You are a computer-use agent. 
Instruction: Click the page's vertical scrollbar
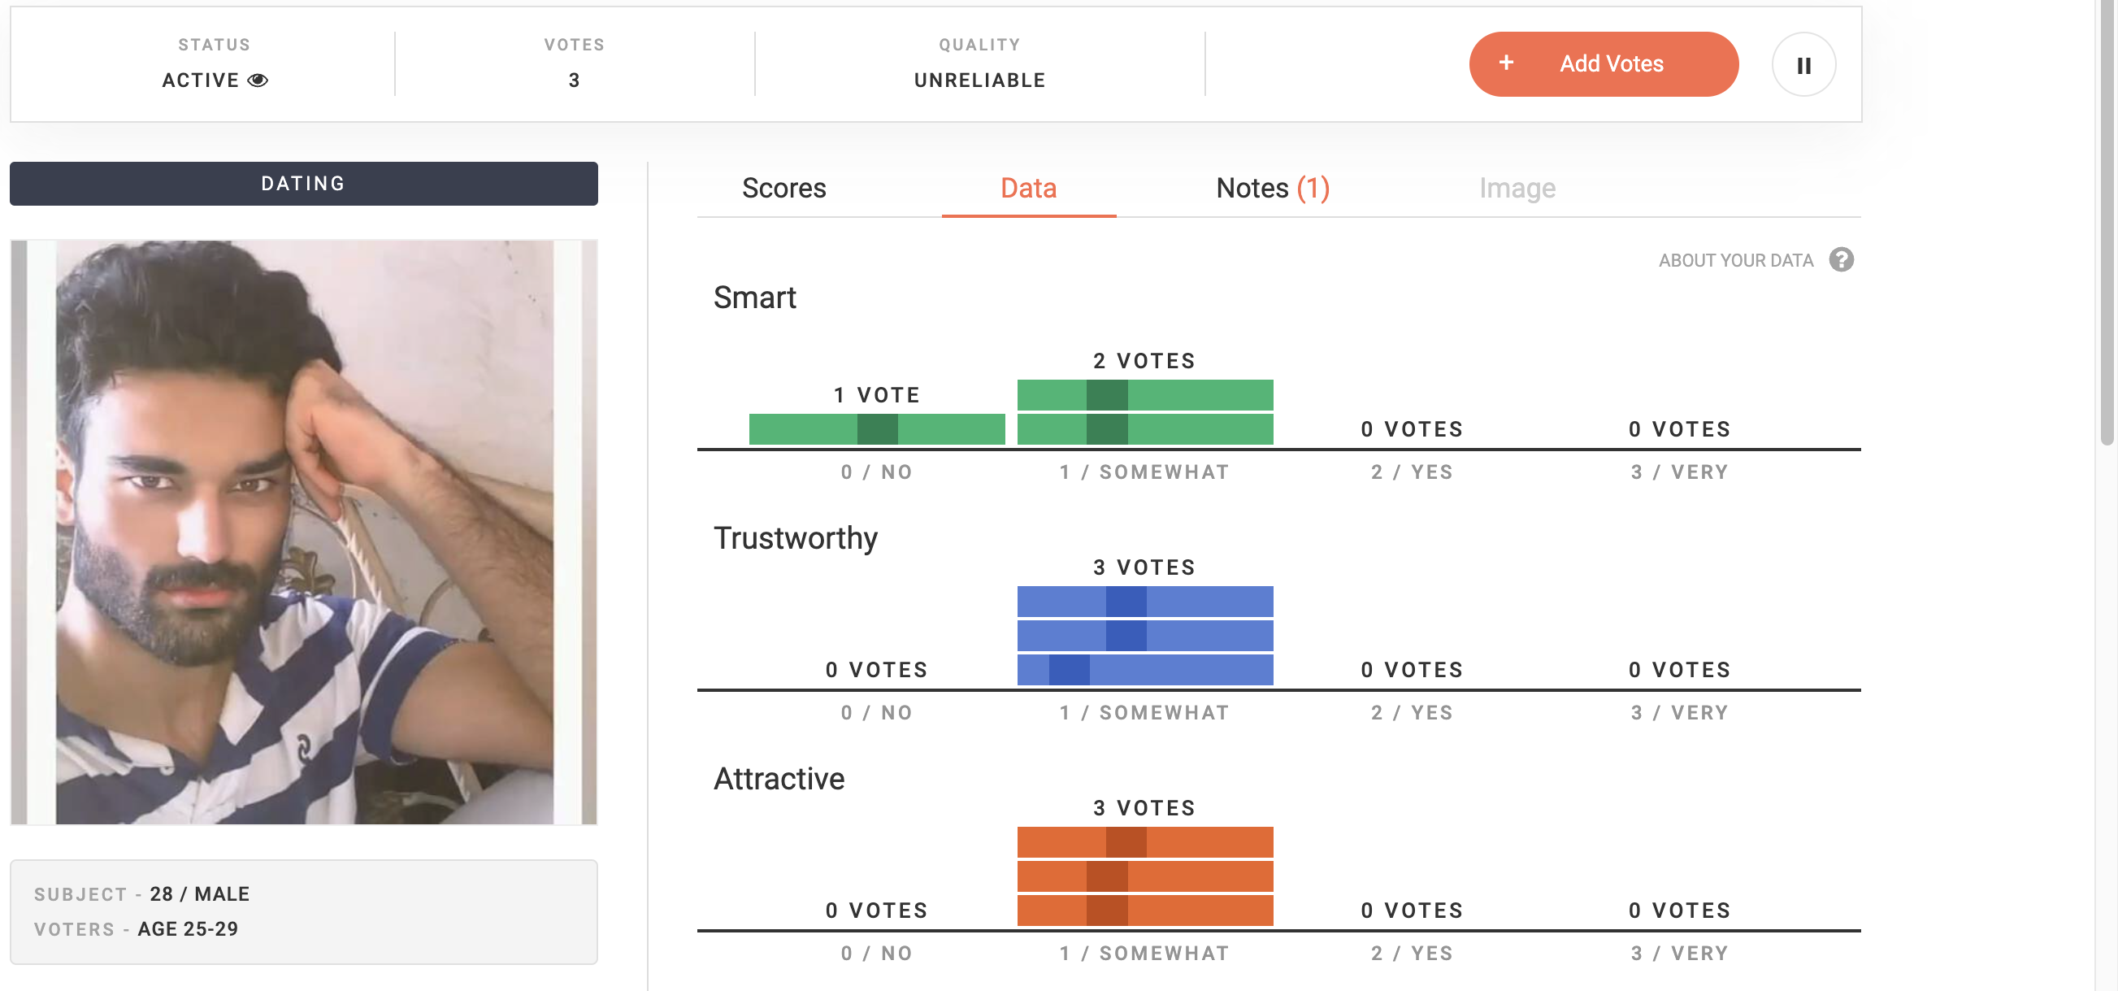[x=2107, y=222]
